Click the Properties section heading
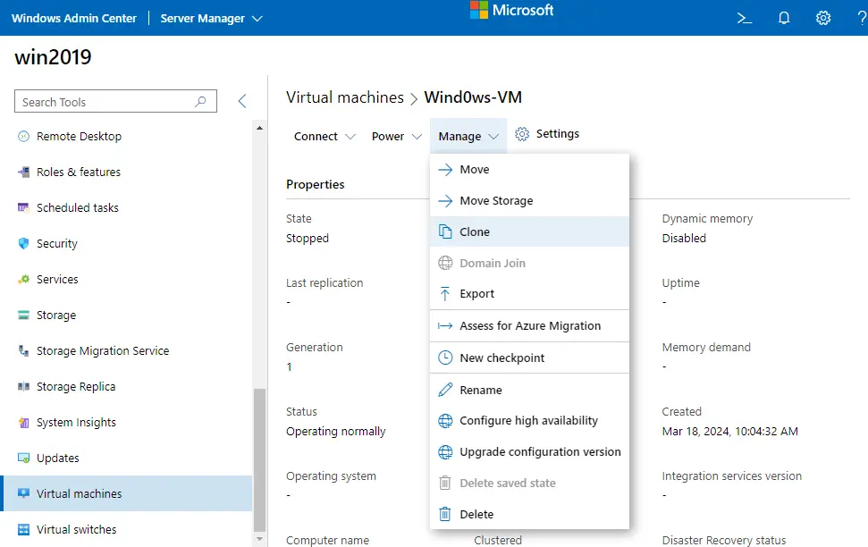This screenshot has height=547, width=868. tap(315, 184)
